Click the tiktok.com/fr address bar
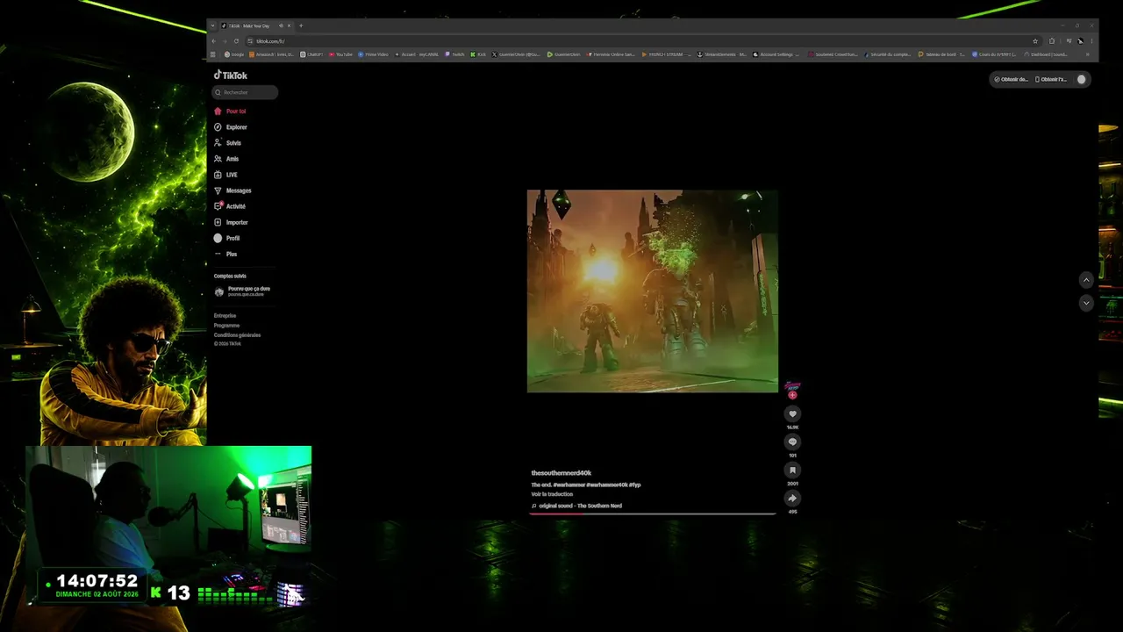The width and height of the screenshot is (1123, 632). [640, 41]
